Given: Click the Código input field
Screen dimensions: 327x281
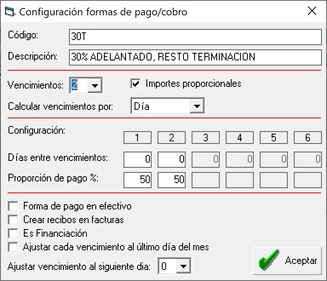Looking at the screenshot, I should click(x=195, y=37).
